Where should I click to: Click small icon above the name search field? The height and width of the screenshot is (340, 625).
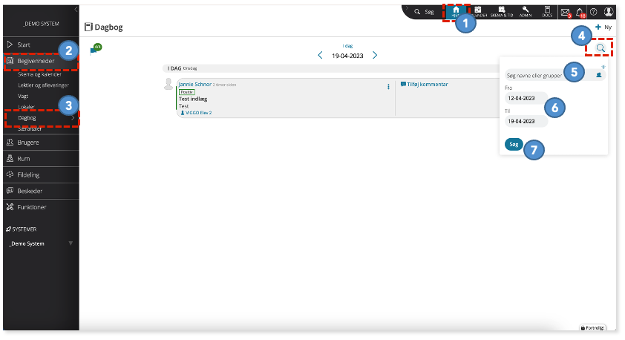click(603, 67)
